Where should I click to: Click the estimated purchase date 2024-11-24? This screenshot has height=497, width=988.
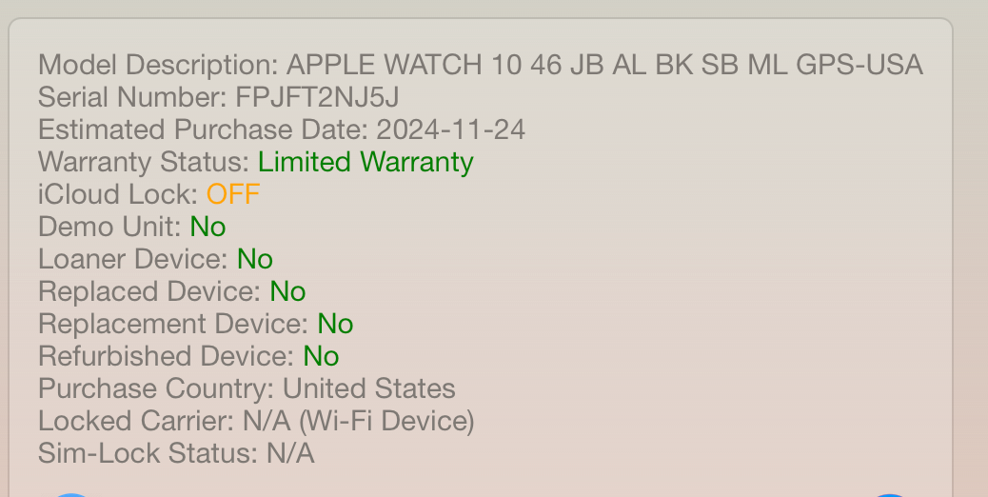pyautogui.click(x=450, y=129)
